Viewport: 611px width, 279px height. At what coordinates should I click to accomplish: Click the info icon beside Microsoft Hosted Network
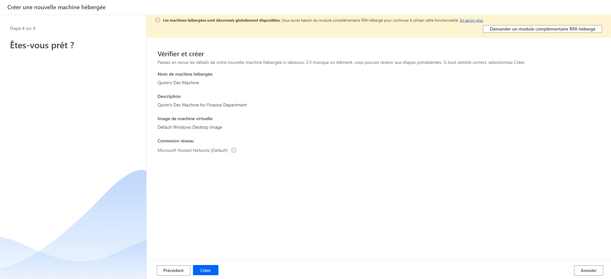pyautogui.click(x=234, y=150)
